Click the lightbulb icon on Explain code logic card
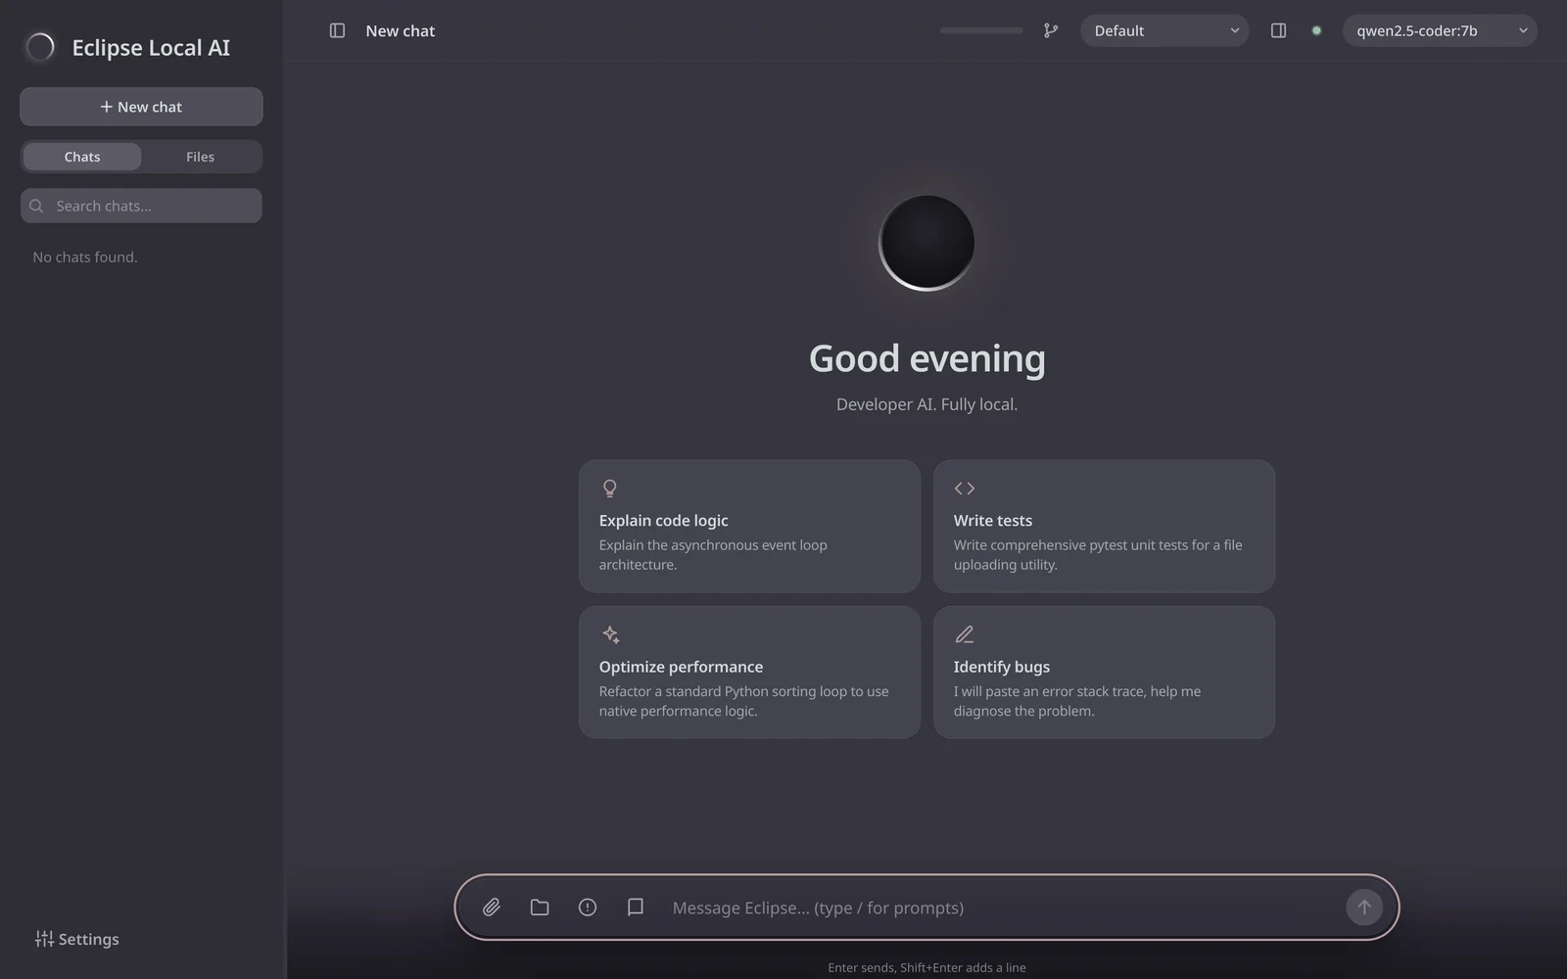The image size is (1567, 979). point(610,489)
